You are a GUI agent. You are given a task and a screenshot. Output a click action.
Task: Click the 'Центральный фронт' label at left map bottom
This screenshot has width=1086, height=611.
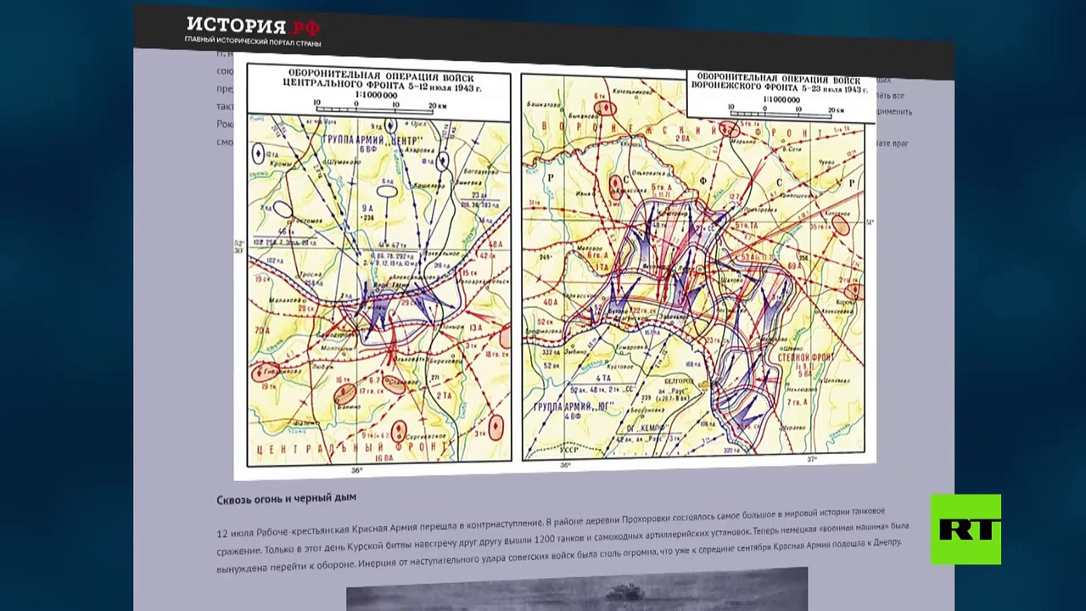click(351, 446)
